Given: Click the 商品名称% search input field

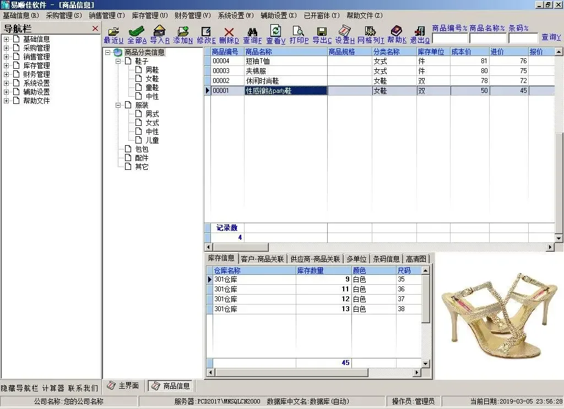Looking at the screenshot, I should pos(488,38).
